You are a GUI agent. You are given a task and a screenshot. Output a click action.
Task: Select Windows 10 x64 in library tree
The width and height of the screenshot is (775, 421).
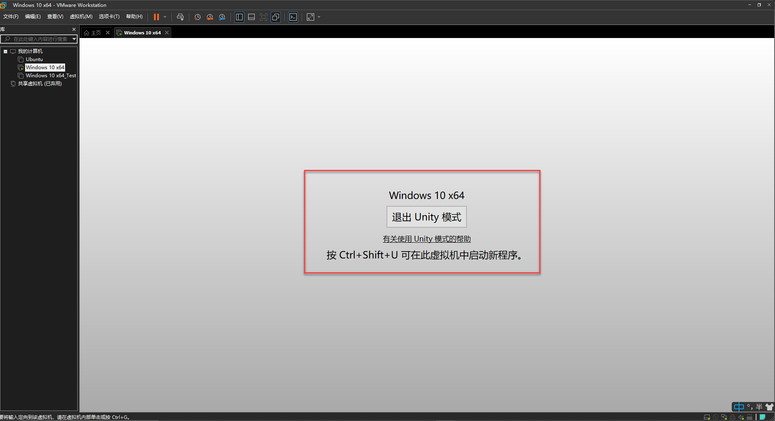point(45,68)
